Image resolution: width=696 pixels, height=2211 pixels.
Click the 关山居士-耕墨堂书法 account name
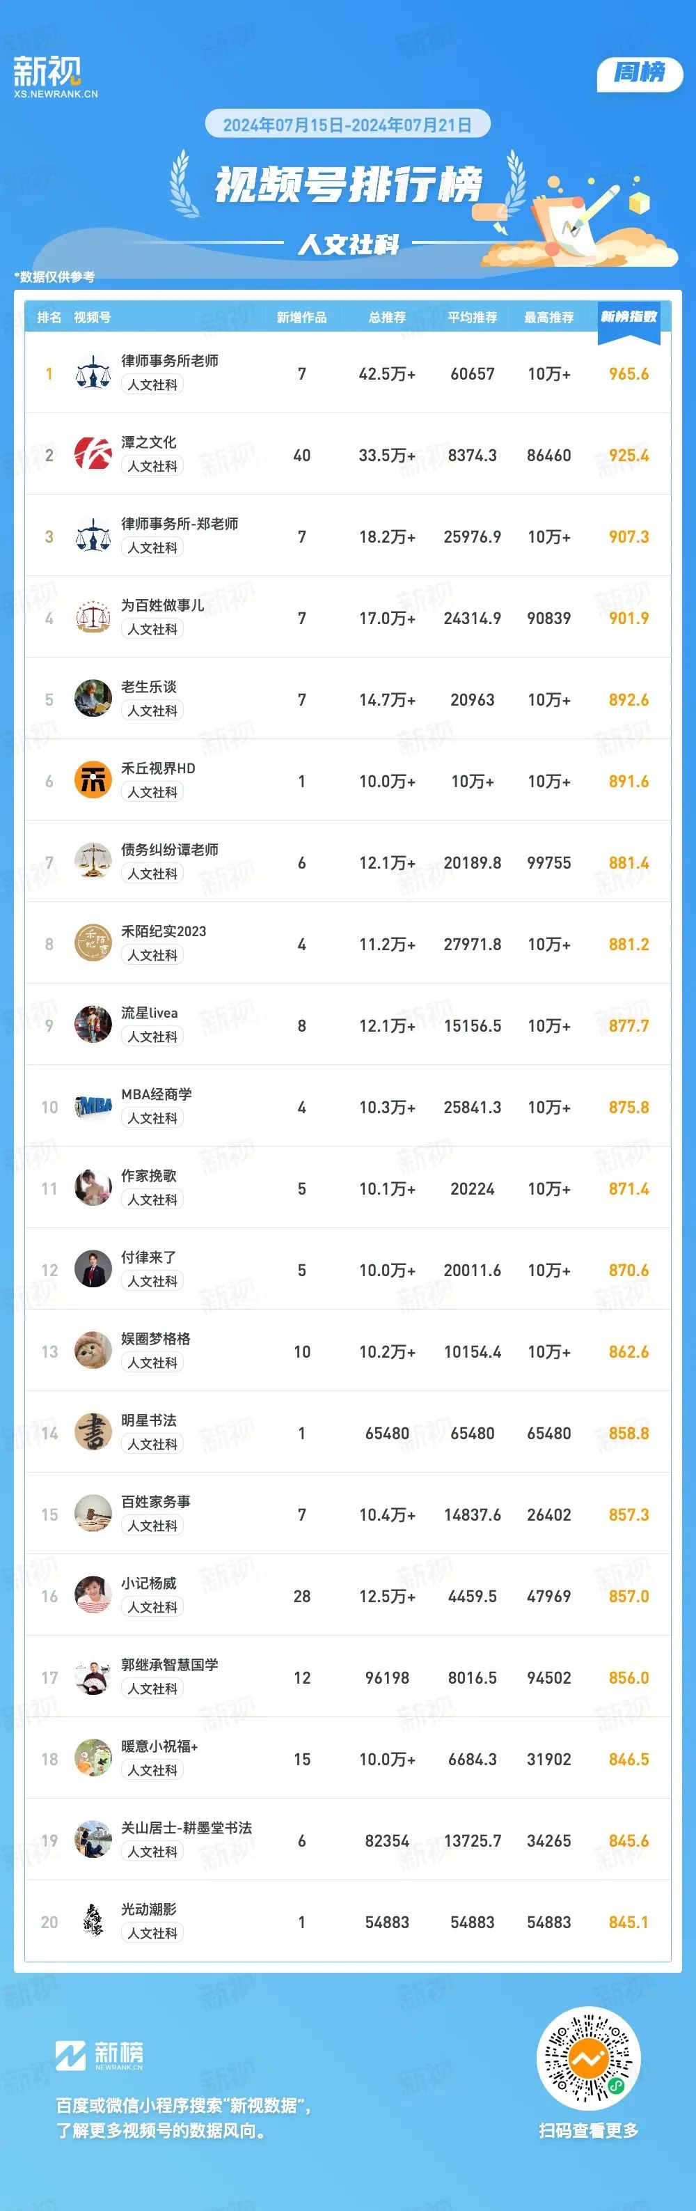[187, 1827]
